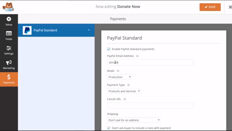Open Shipping Don't ask for address dropdown
The image size is (232, 131).
click(x=134, y=120)
